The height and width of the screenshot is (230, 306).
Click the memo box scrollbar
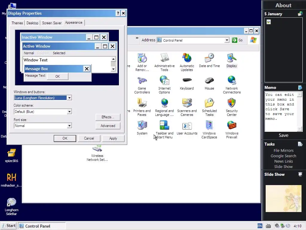[x=299, y=111]
